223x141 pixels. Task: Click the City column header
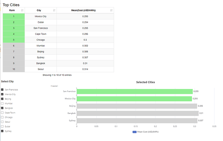(x=41, y=10)
